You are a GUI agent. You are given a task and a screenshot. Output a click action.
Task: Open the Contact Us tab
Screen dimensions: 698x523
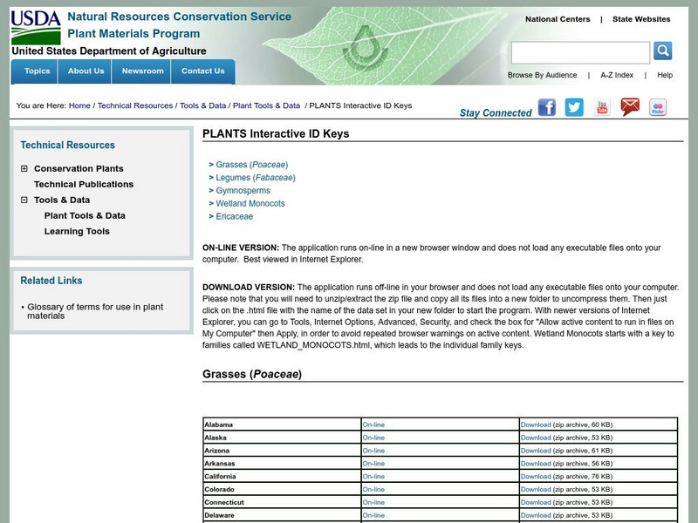[203, 71]
